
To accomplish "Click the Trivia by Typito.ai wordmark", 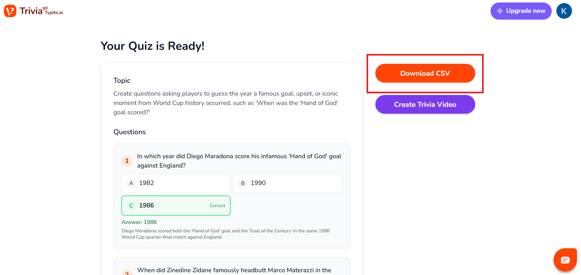I will [x=41, y=11].
